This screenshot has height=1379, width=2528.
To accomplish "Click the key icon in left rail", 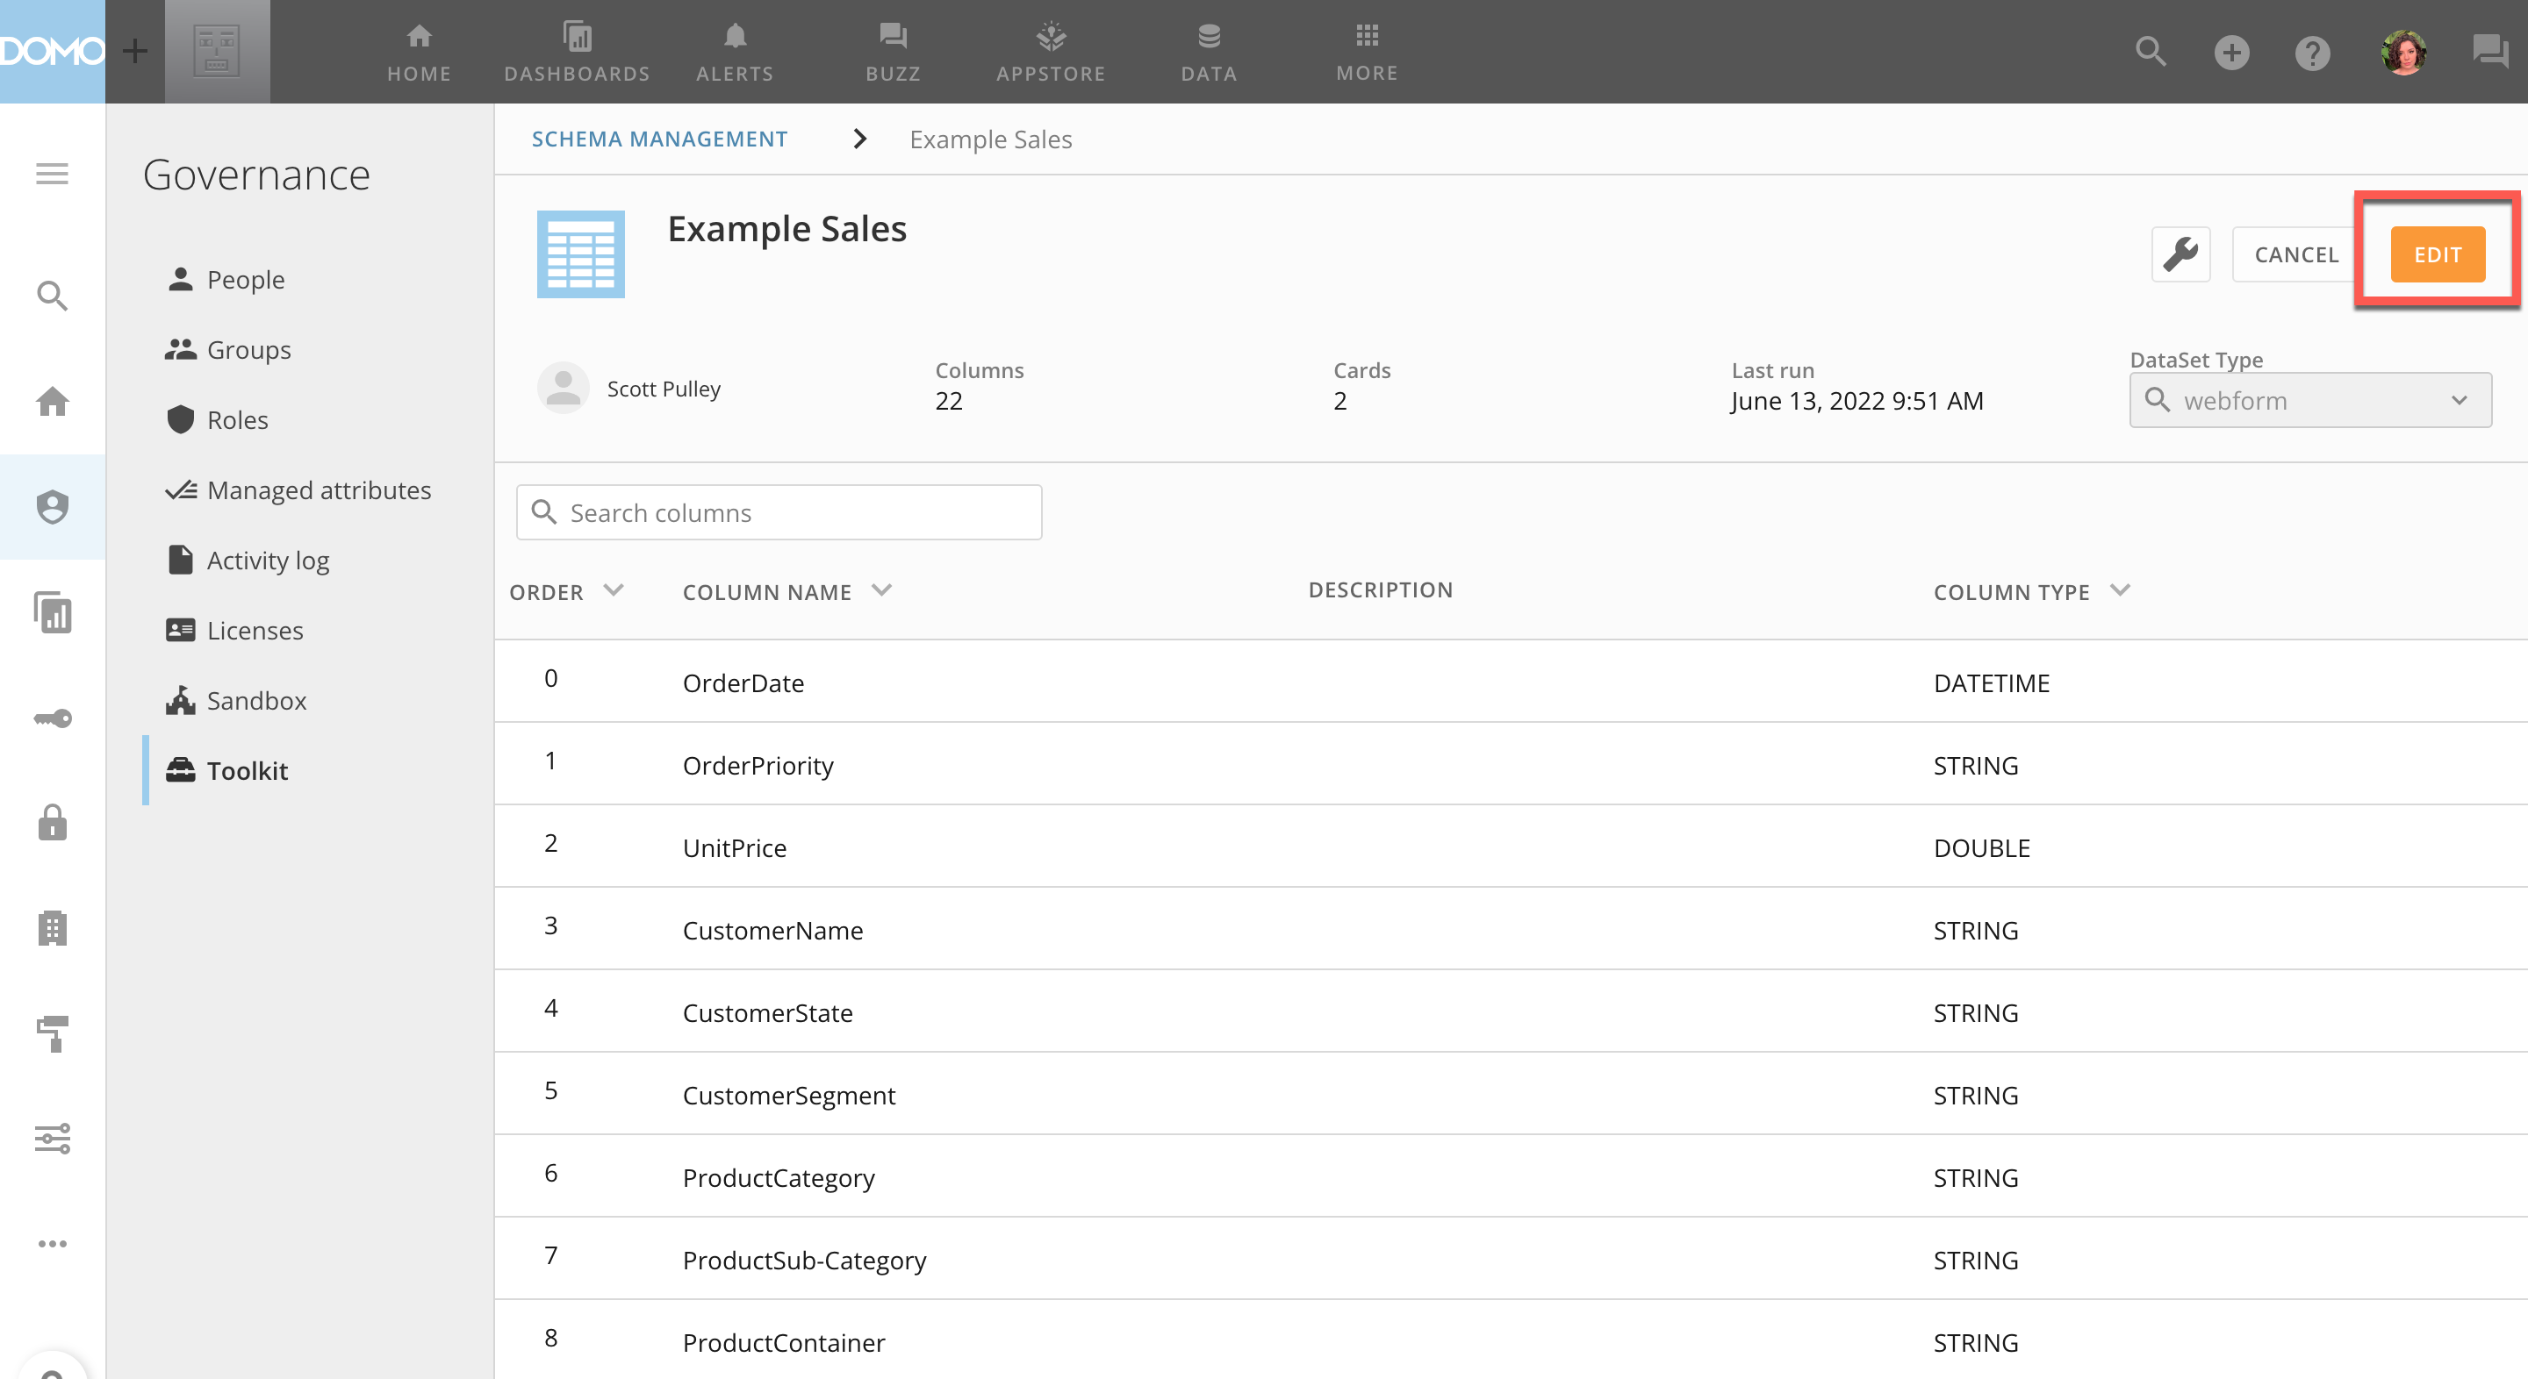I will click(x=52, y=718).
